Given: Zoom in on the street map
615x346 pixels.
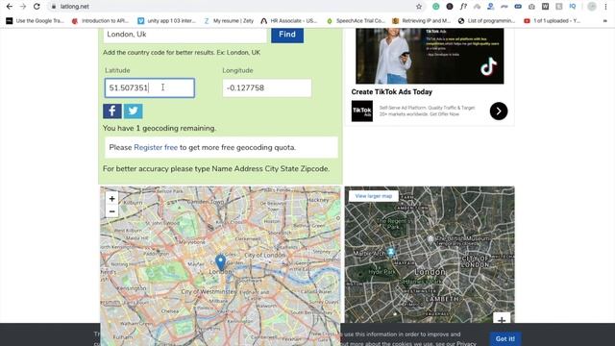Looking at the screenshot, I should (111, 199).
